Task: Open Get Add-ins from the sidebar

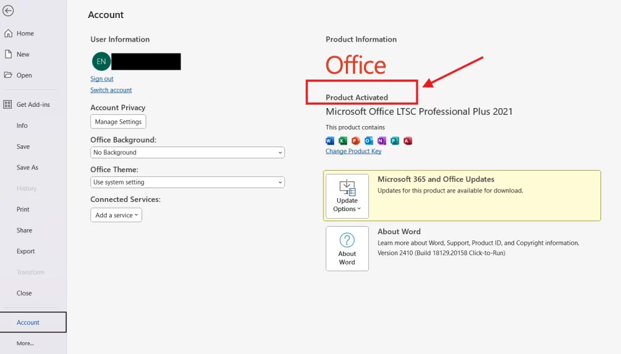Action: coord(33,104)
